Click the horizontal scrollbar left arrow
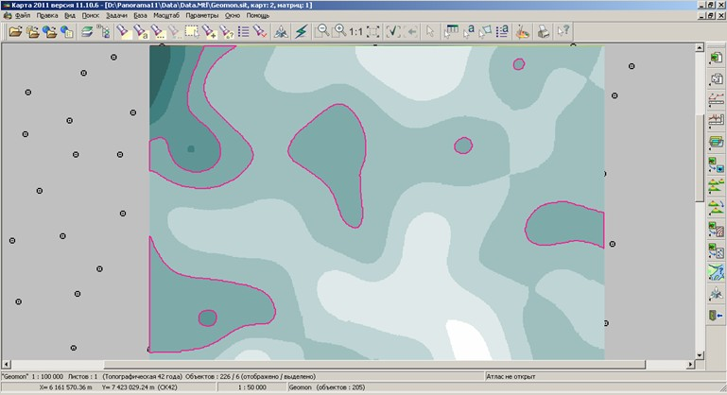The image size is (727, 395). coord(6,364)
